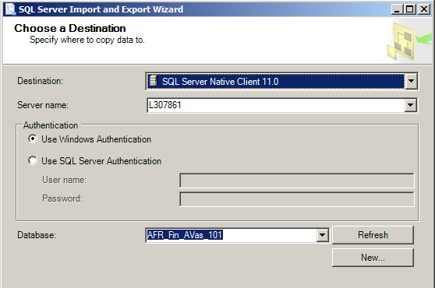Click the Destination label
435x288 pixels.
[x=41, y=81]
